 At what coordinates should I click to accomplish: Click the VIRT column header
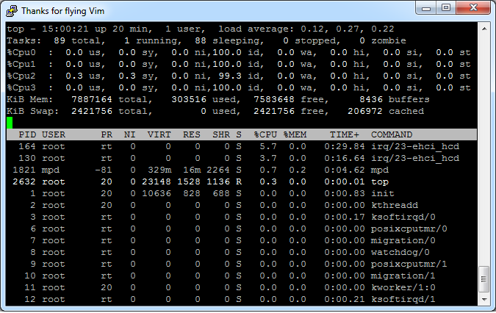[159, 134]
